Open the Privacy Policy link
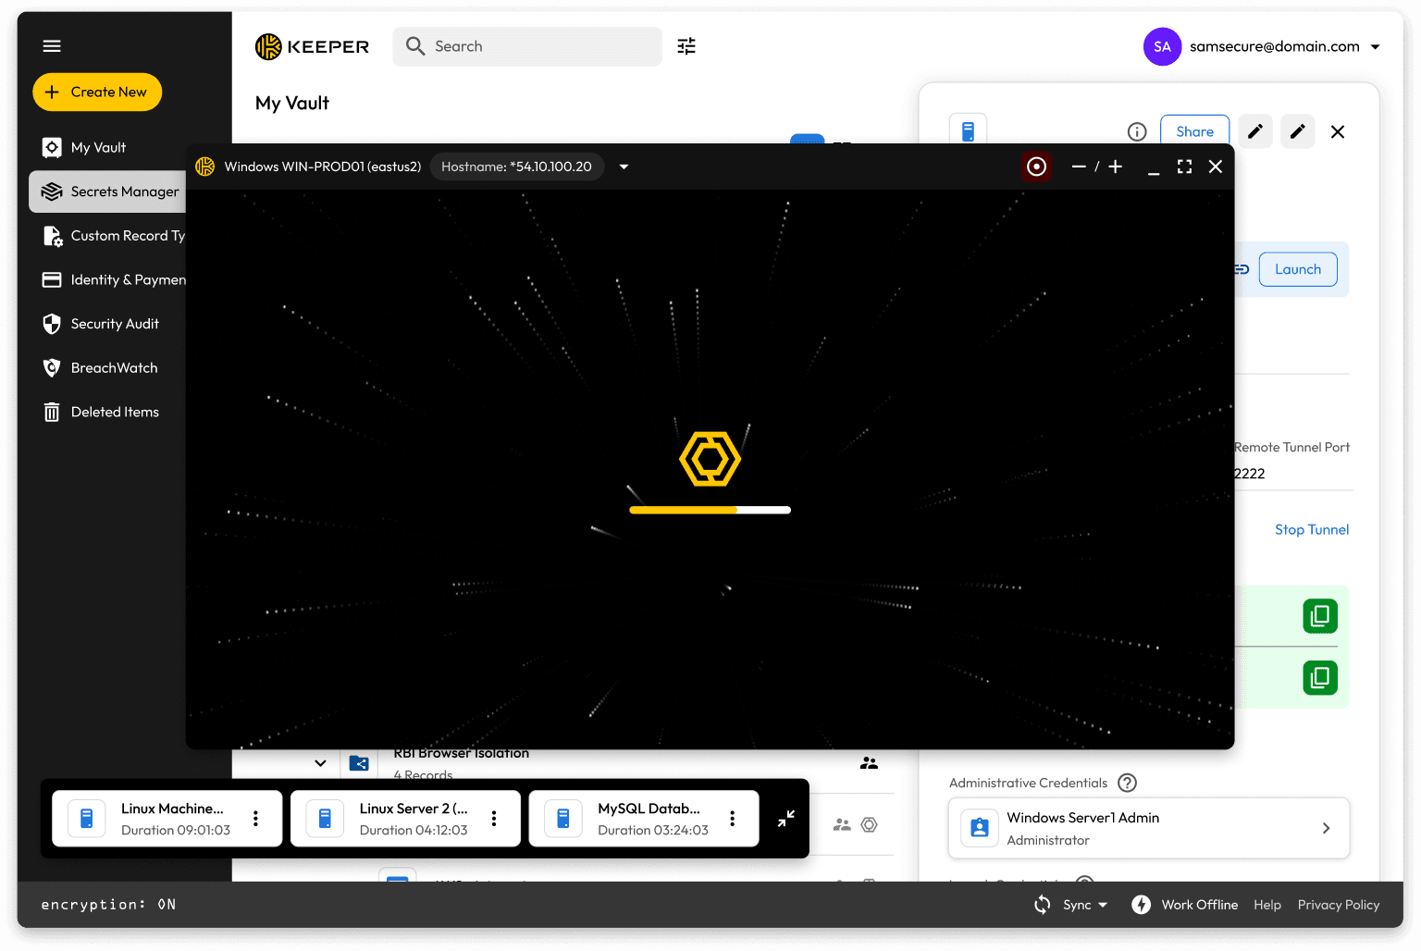 pos(1339,905)
